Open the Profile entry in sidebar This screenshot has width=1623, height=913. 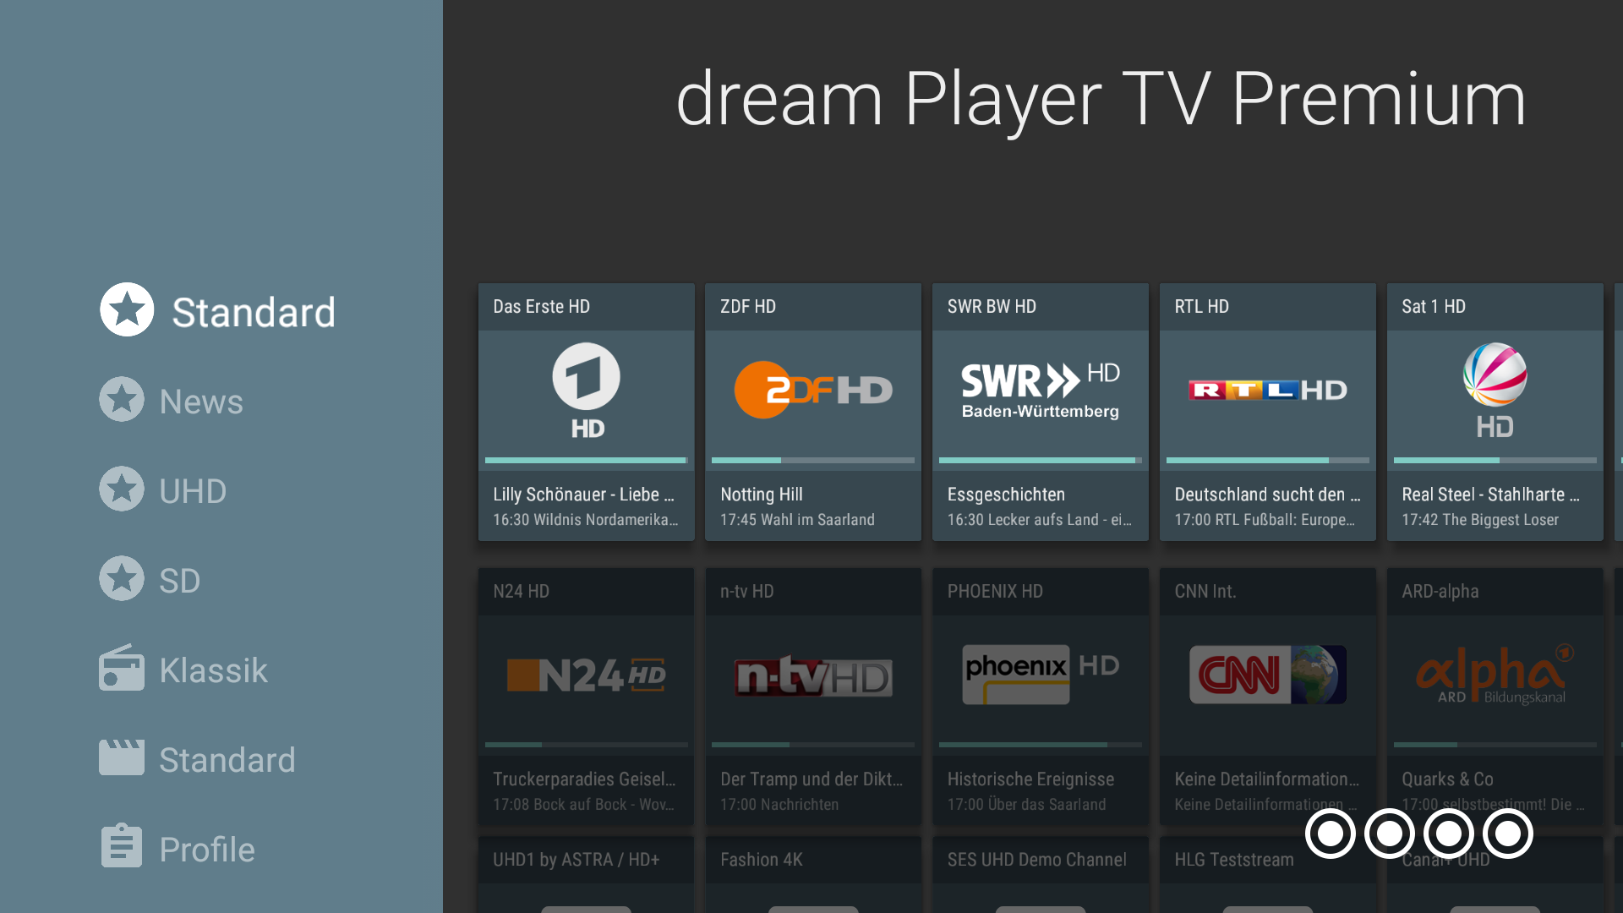[x=206, y=848]
